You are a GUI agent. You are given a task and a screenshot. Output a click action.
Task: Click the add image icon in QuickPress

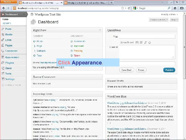click(137, 43)
